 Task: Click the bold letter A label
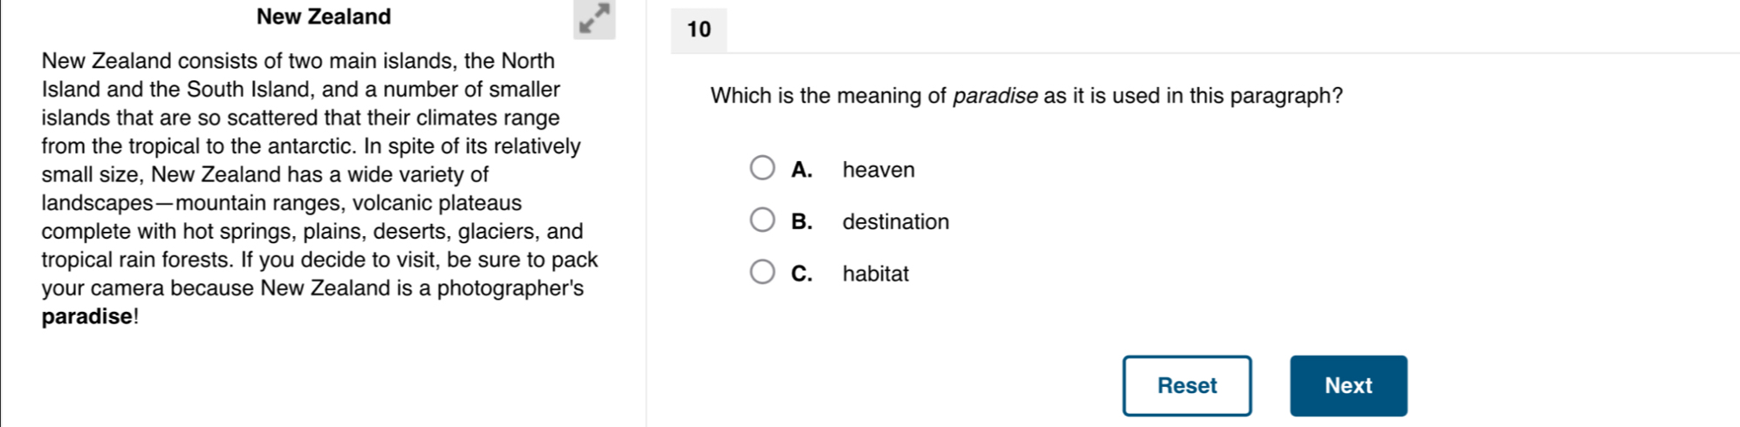(x=802, y=170)
